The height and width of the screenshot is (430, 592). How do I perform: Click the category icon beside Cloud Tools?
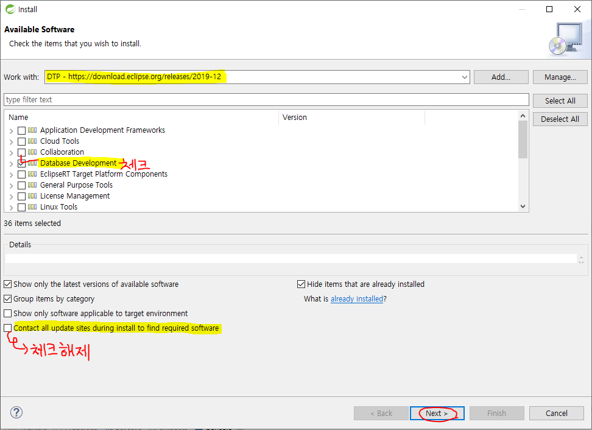click(x=32, y=141)
